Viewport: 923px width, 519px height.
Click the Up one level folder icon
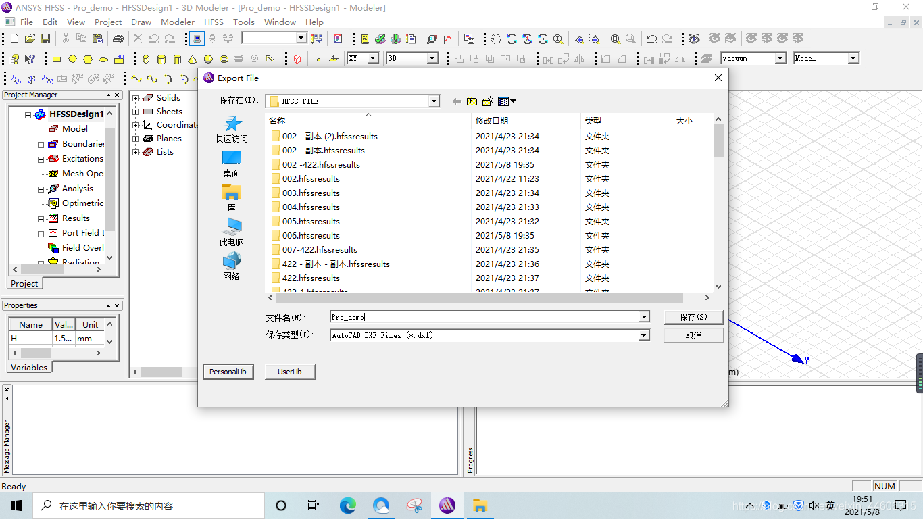point(472,101)
